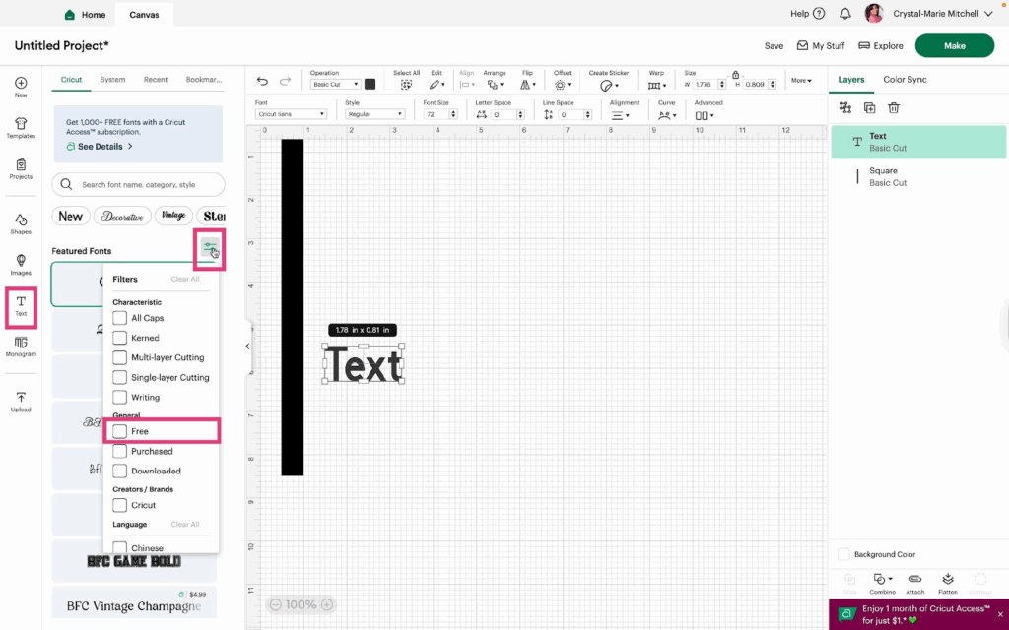Switch to the Canvas tab
The image size is (1009, 630).
click(x=144, y=14)
